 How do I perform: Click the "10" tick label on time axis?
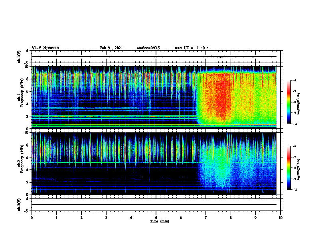(x=280, y=218)
